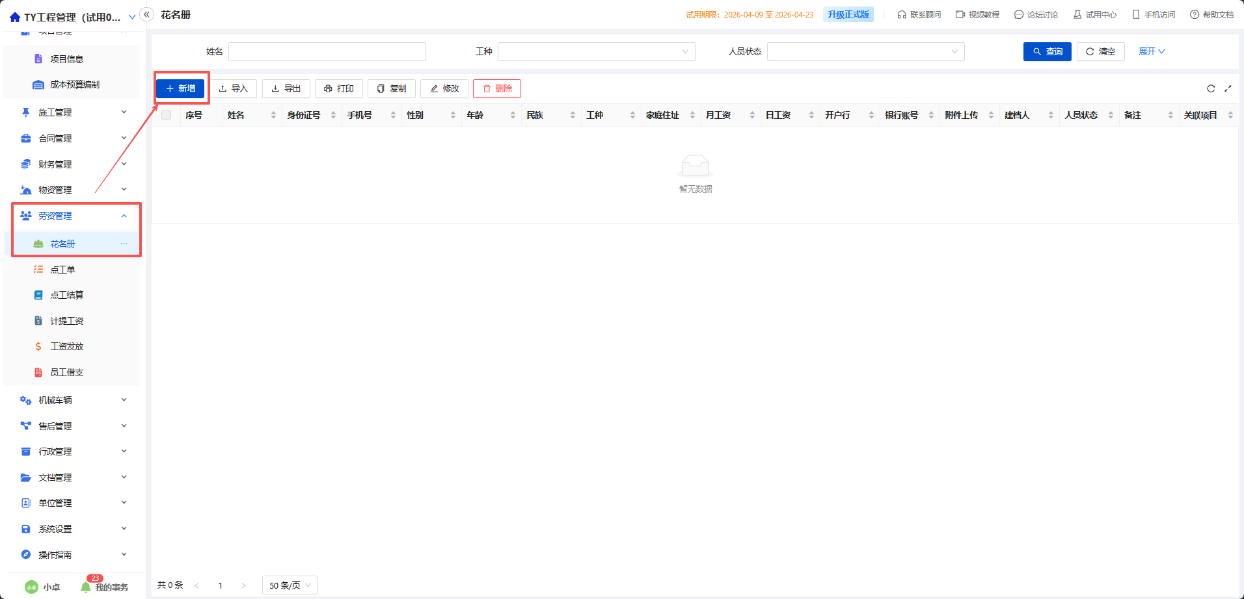Open the 人员状态 dropdown filter
Screen dimensions: 1244x599
coord(866,51)
